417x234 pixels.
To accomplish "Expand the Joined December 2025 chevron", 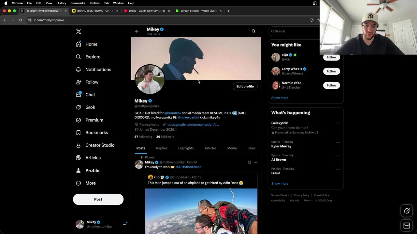I will [176, 130].
